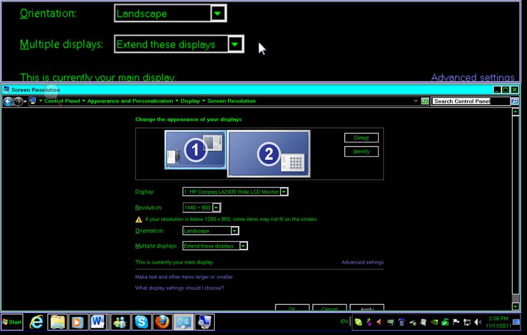Open Windows Explorer folder on taskbar
This screenshot has width=527, height=335.
[58, 322]
